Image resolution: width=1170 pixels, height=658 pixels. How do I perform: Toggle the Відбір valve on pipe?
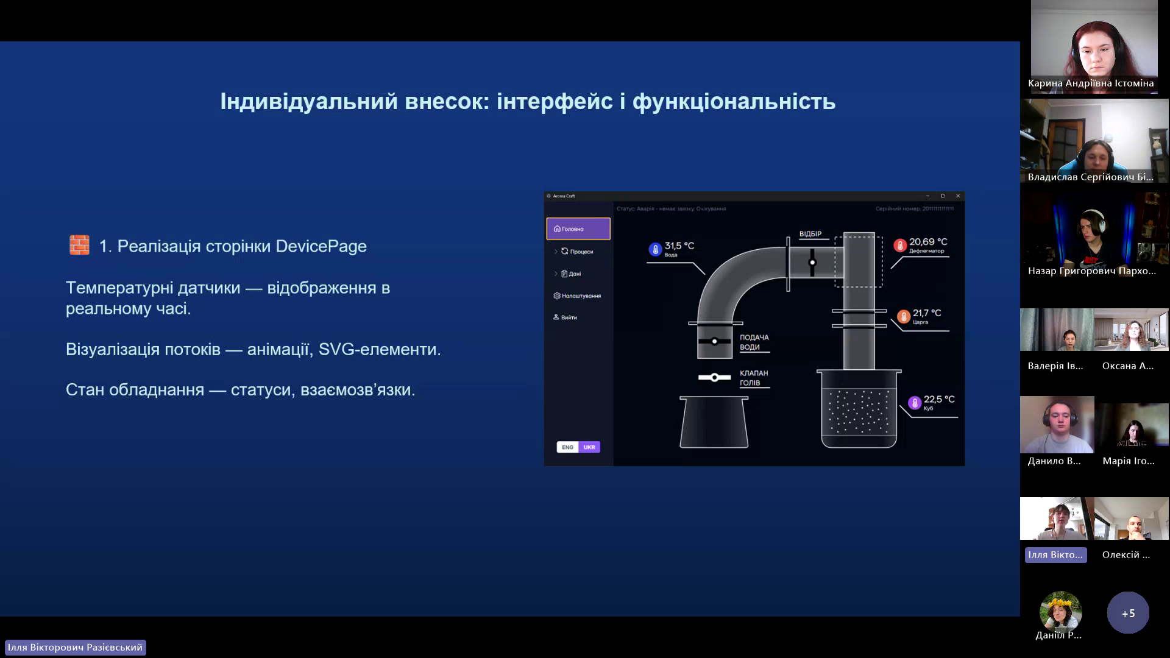pyautogui.click(x=812, y=263)
